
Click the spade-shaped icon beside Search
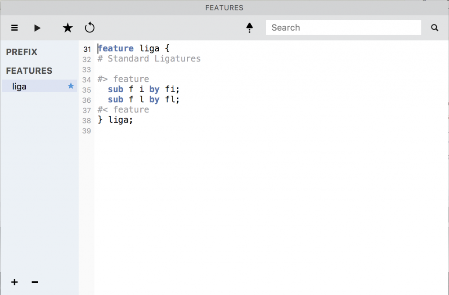pyautogui.click(x=249, y=28)
